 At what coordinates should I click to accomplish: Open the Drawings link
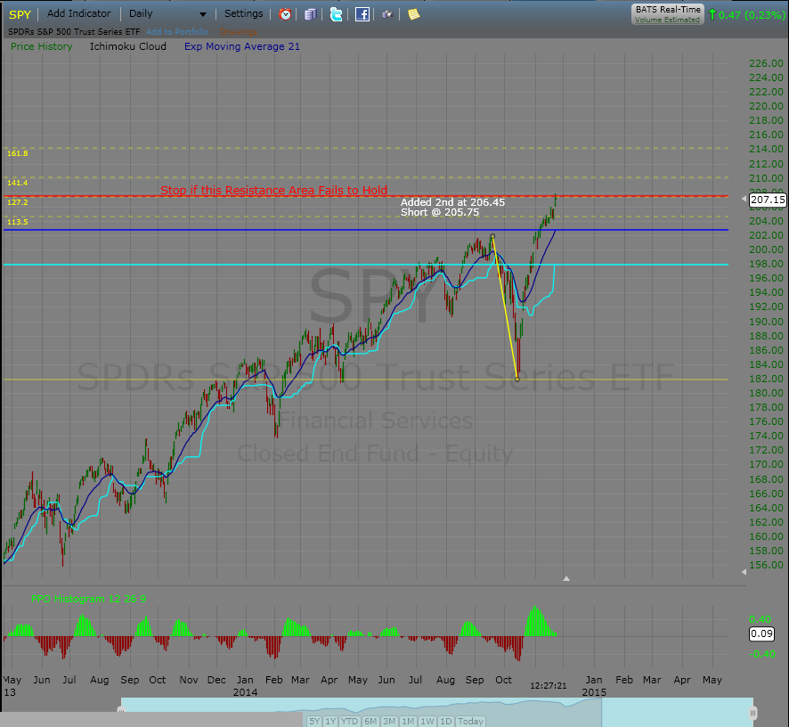(x=239, y=32)
